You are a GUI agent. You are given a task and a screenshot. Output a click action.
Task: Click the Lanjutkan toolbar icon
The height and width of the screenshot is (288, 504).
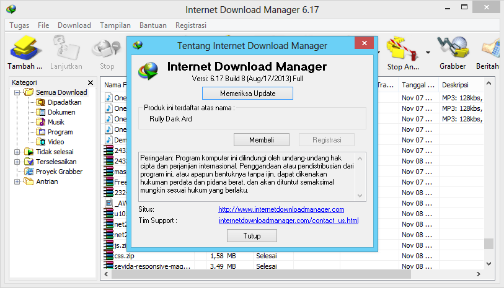tap(66, 48)
